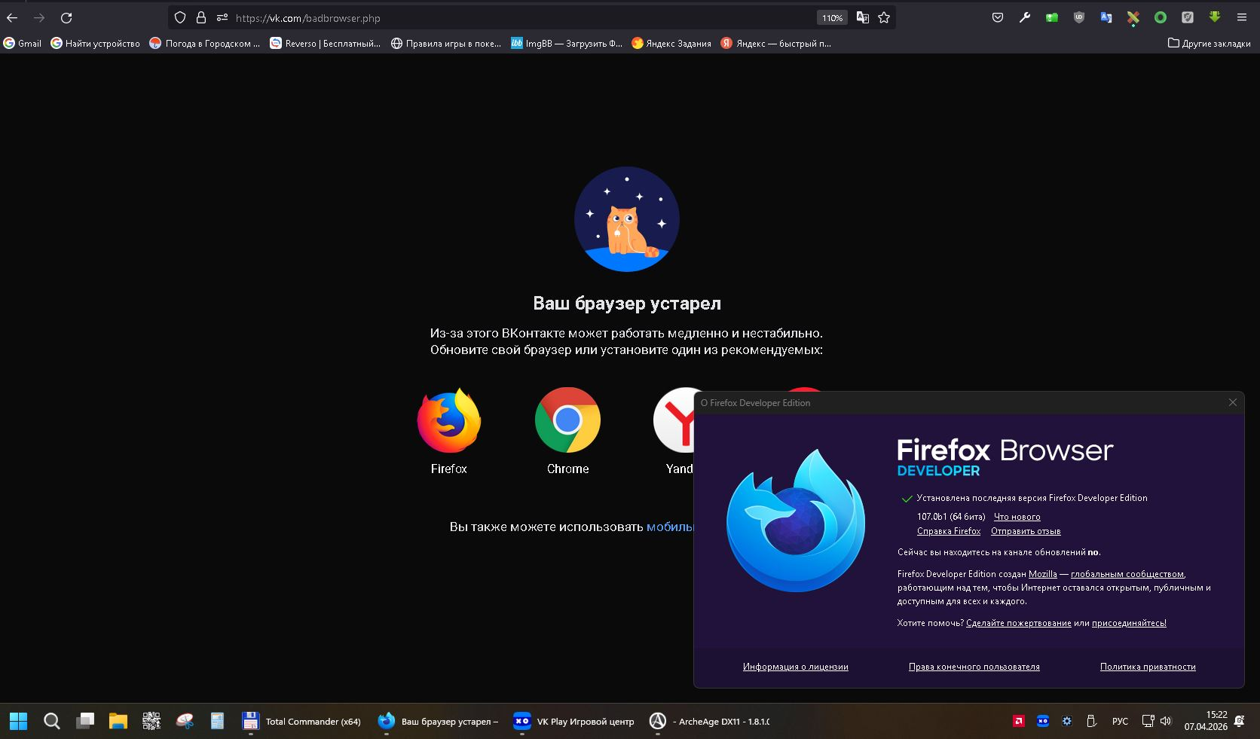Switch to Total Commander (x64) window

301,722
